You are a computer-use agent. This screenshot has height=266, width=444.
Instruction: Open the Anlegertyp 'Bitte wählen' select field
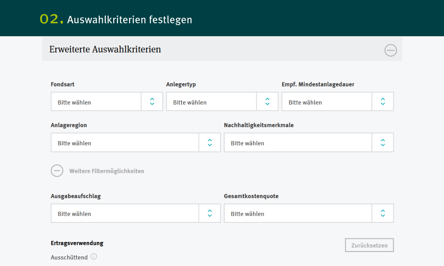(x=212, y=102)
